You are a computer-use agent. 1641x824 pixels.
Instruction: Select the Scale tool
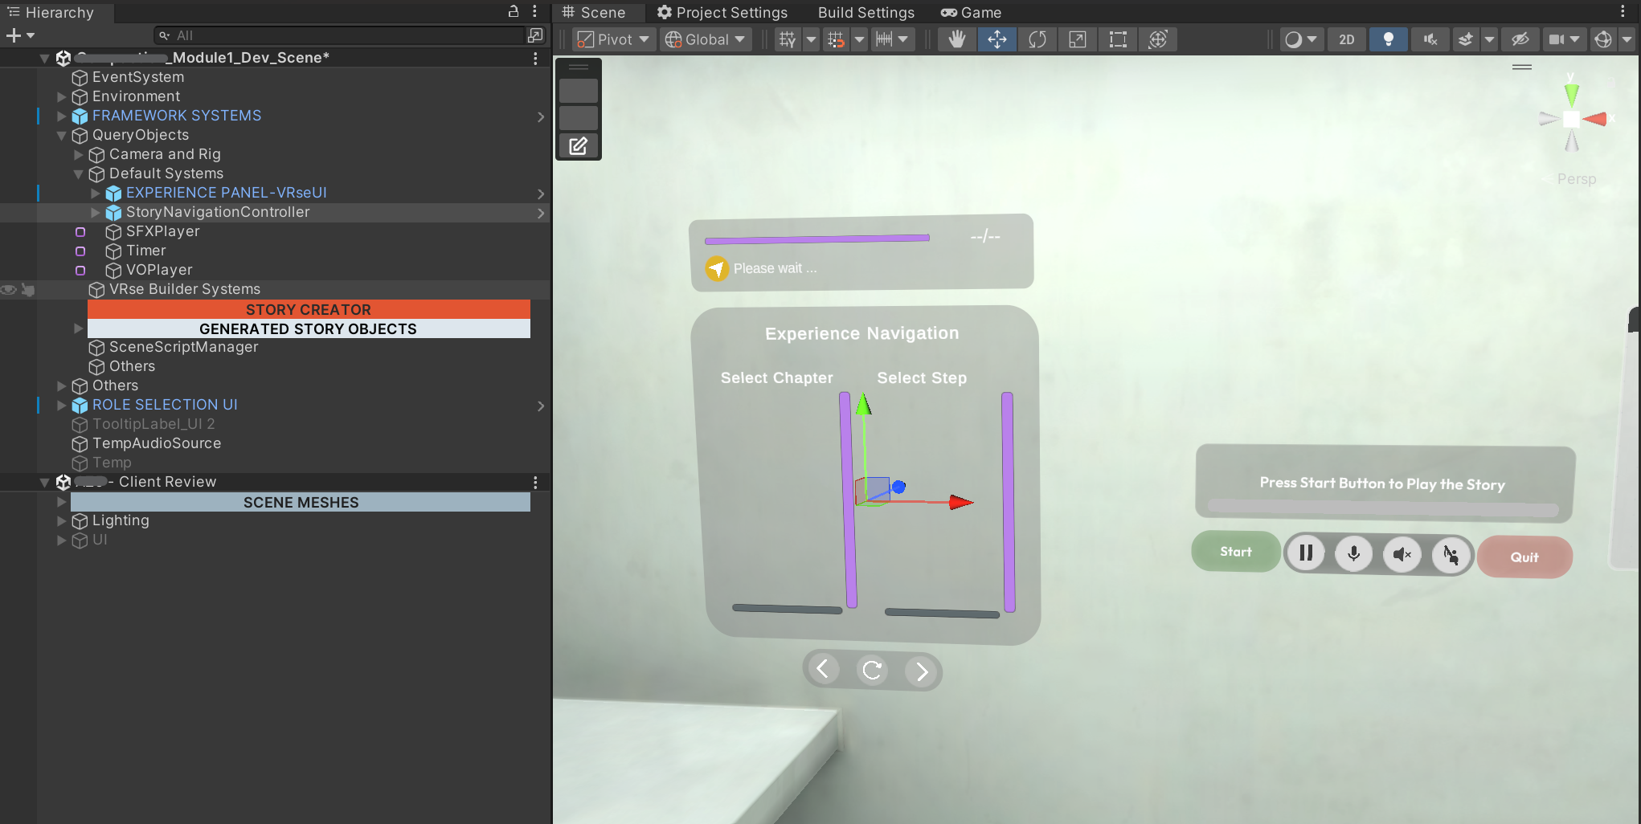(1078, 39)
